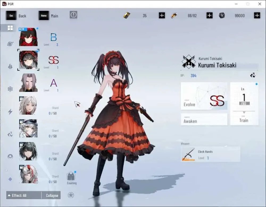The height and width of the screenshot is (207, 266).
Task: Select the B-rank character portrait marked NEW
Action: coord(28,37)
